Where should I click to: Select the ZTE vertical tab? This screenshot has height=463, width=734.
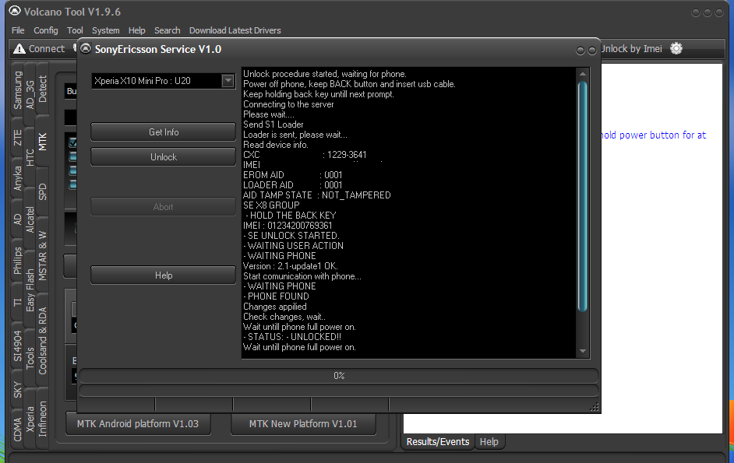pos(18,138)
